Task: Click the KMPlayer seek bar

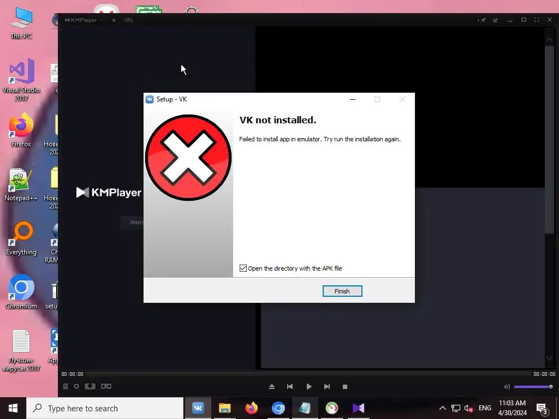Action: click(x=308, y=374)
